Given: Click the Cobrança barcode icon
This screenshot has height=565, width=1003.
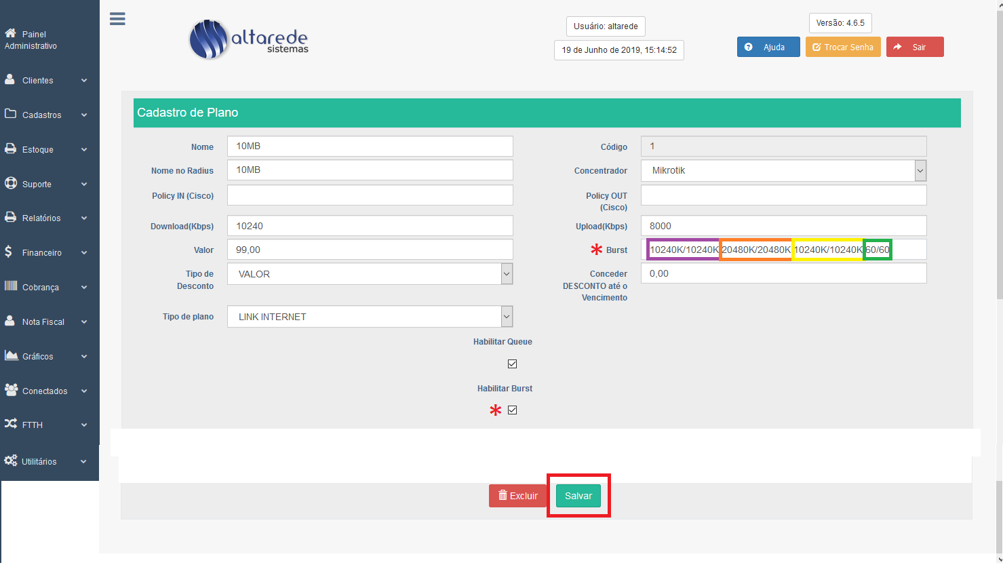Looking at the screenshot, I should tap(11, 286).
